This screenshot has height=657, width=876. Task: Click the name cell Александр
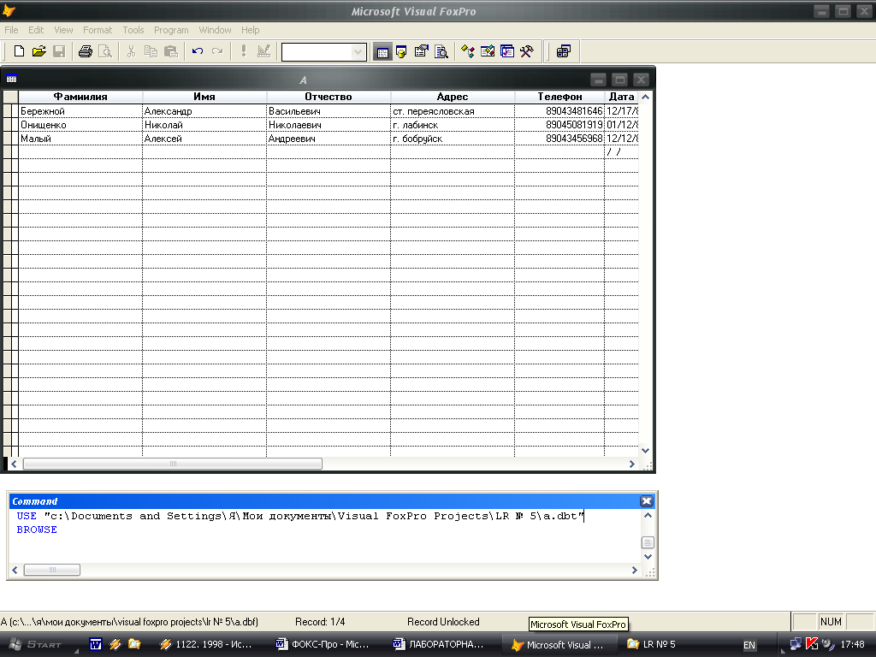coord(204,111)
